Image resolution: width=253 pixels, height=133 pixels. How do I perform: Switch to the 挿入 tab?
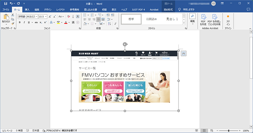pyautogui.click(x=27, y=10)
